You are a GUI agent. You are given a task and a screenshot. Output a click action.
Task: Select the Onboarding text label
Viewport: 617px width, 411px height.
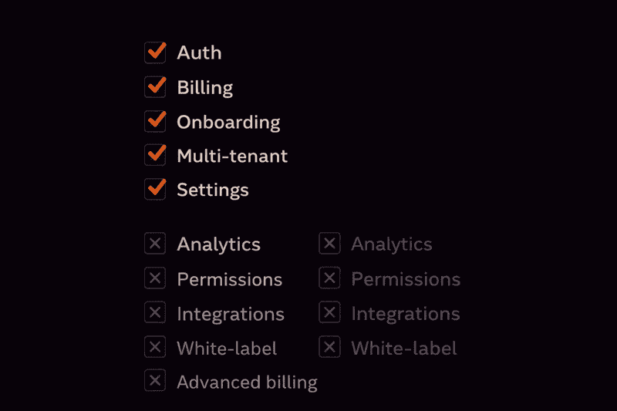tap(228, 122)
